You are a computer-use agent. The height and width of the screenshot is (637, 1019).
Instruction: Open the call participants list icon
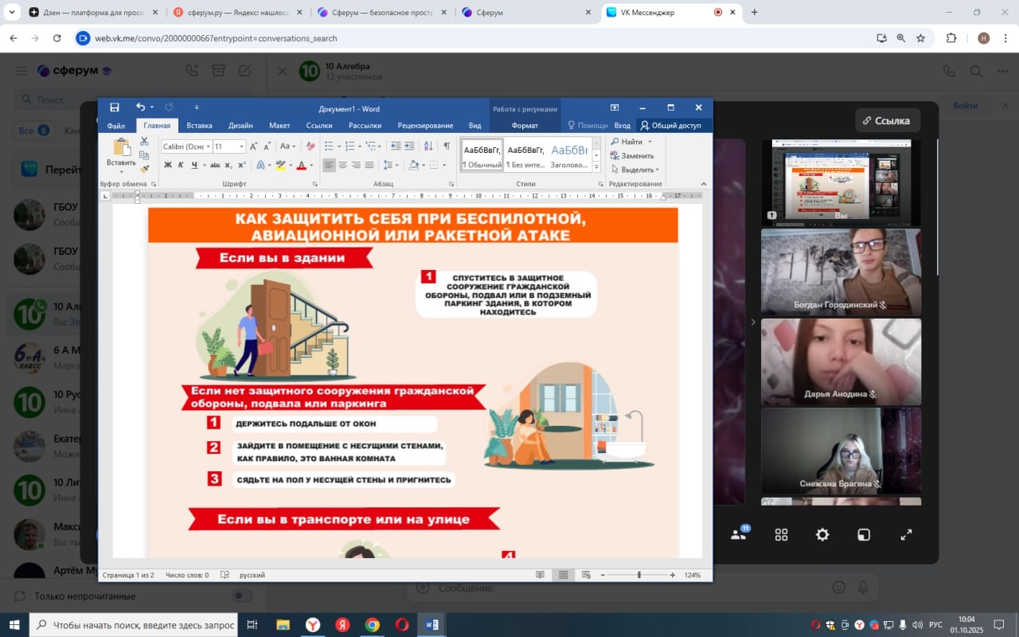click(739, 535)
